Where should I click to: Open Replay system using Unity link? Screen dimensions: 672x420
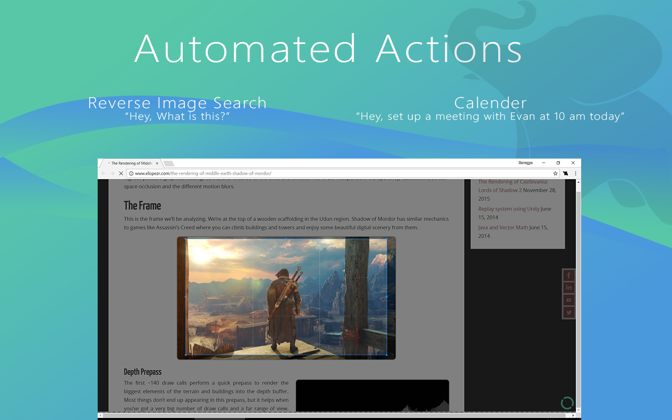(509, 209)
